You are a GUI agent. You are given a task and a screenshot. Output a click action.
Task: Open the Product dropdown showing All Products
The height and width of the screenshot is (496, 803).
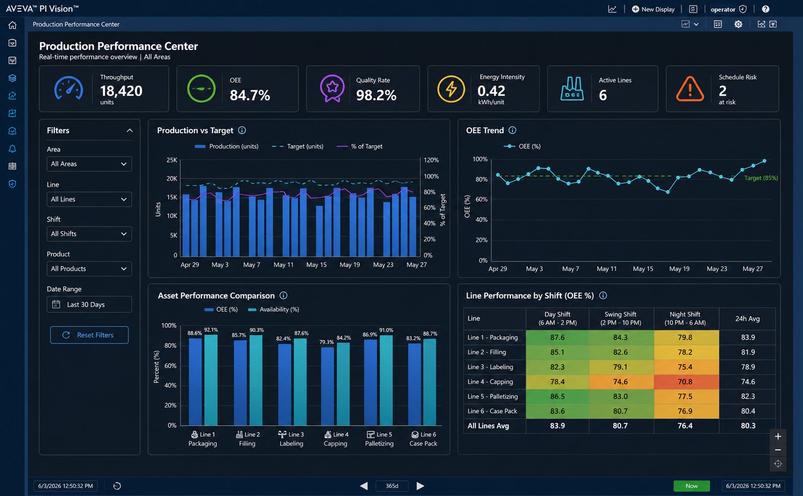coord(89,269)
